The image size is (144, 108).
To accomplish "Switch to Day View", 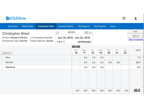I will point(13,26).
